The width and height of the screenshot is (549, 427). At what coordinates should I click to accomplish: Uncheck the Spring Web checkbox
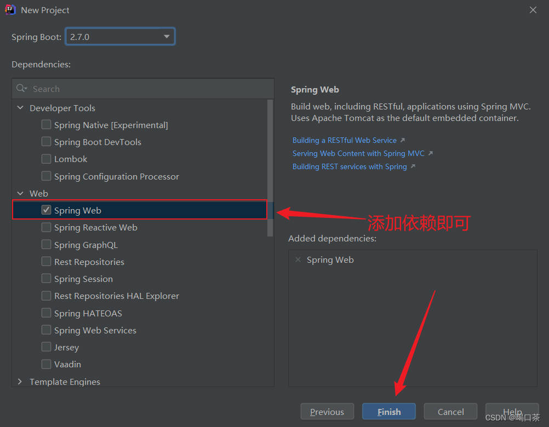coord(46,210)
